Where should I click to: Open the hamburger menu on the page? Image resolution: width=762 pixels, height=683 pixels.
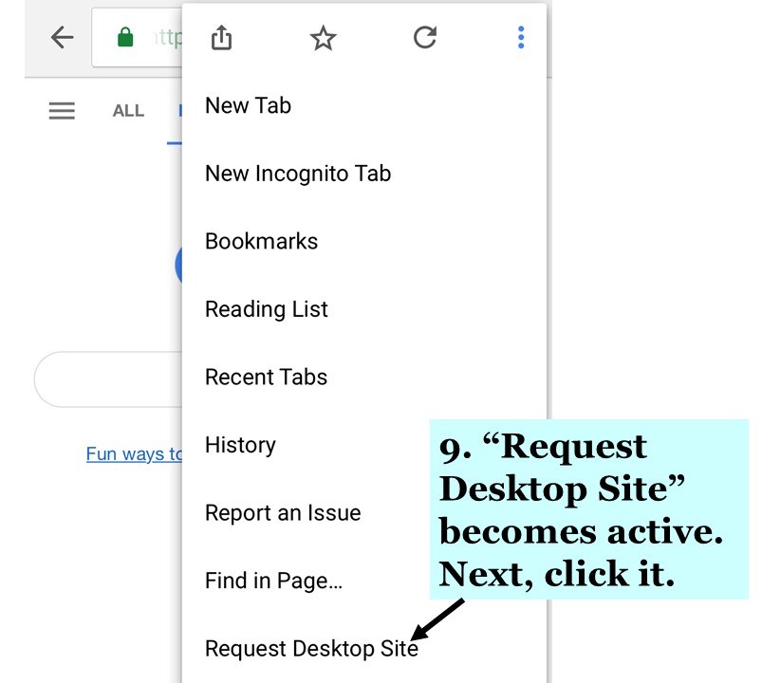pyautogui.click(x=62, y=111)
